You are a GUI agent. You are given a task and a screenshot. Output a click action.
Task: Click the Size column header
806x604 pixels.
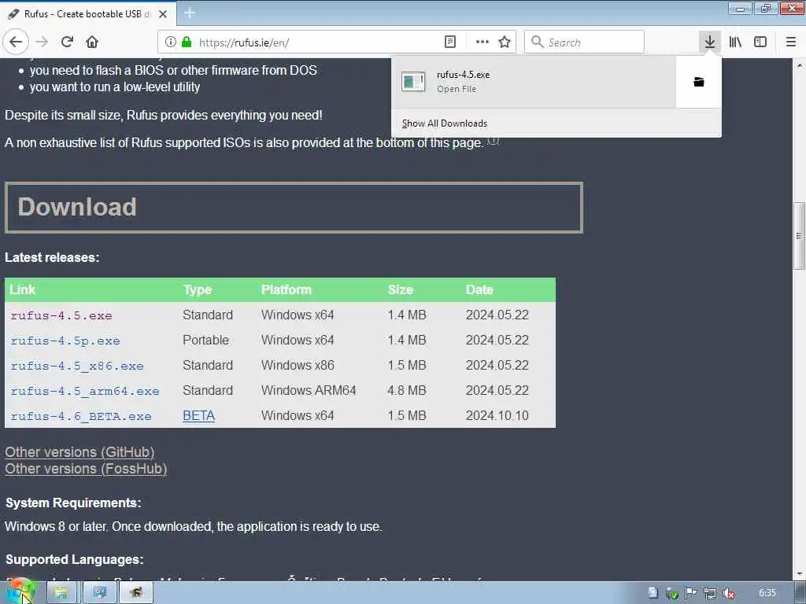(401, 289)
